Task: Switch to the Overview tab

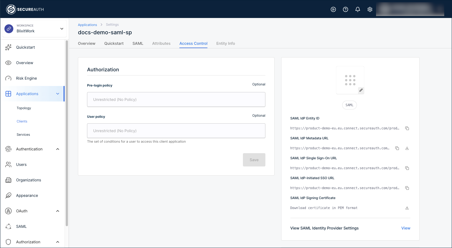Action: click(87, 43)
